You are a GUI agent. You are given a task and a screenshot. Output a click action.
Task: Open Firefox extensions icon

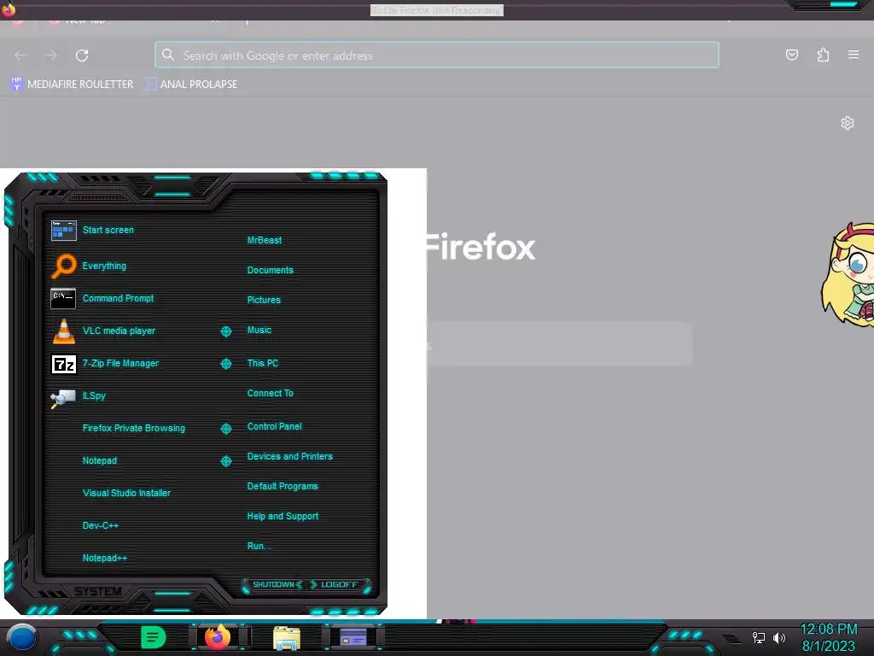[823, 55]
